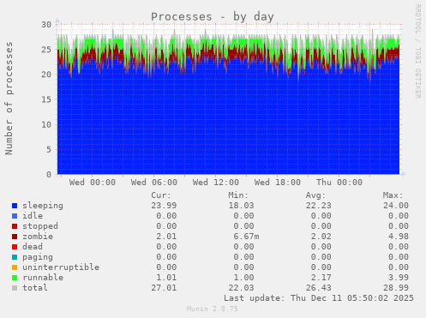Click the 'Wed 06:00' time axis label
This screenshot has height=318, width=426.
pyautogui.click(x=154, y=183)
